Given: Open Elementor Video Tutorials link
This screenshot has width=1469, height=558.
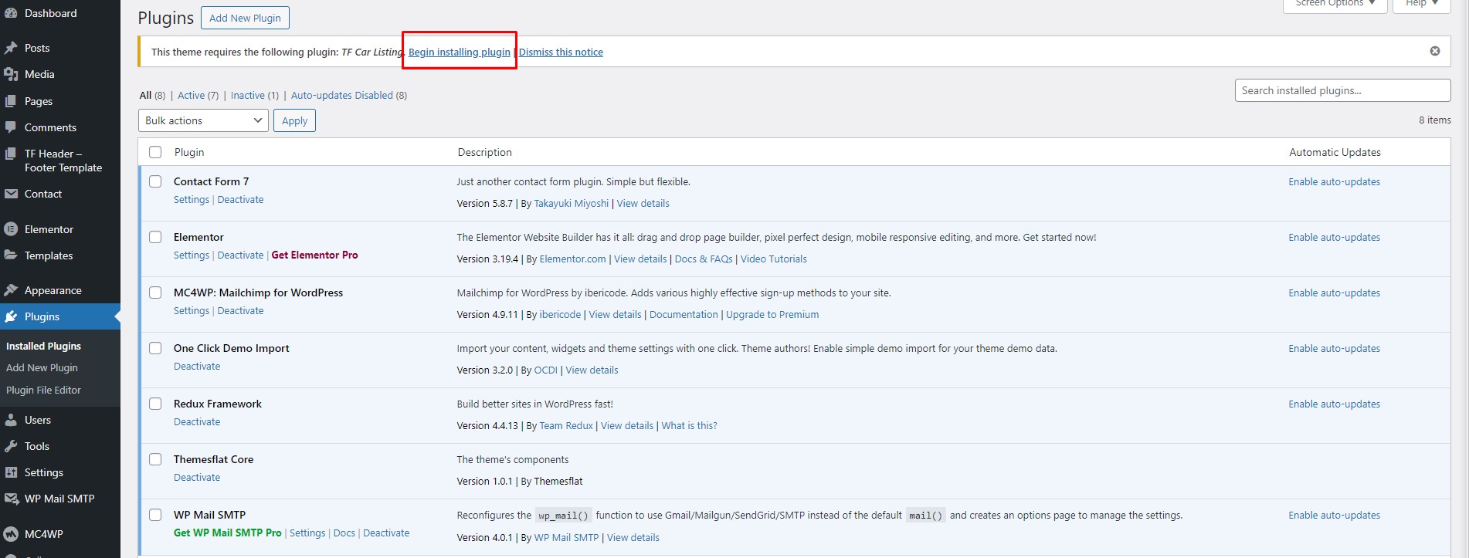Looking at the screenshot, I should pos(773,259).
